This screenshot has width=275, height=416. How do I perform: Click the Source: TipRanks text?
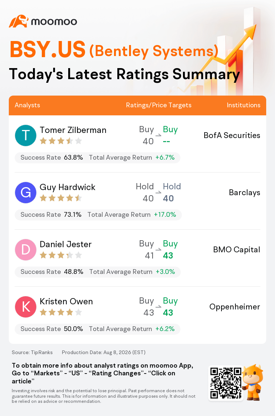coord(32,352)
